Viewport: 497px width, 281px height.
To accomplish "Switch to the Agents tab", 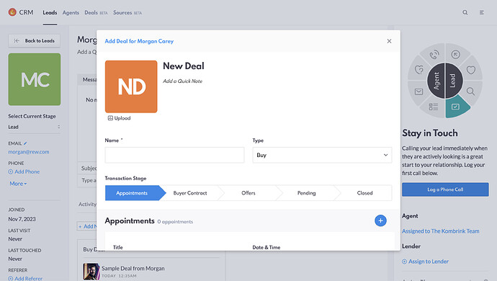I will click(x=71, y=13).
